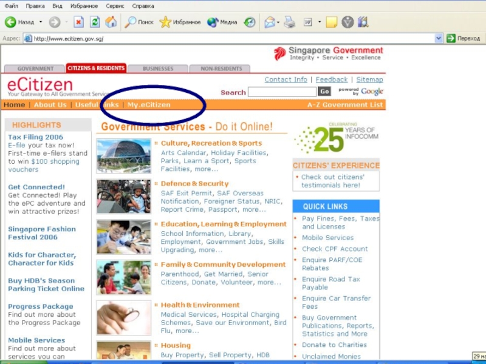The height and width of the screenshot is (364, 486).
Task: Click the green Back arrow icon
Action: pyautogui.click(x=10, y=22)
